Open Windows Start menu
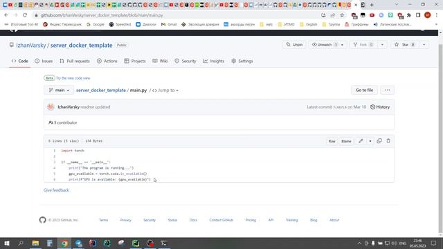The image size is (443, 249). click(7, 243)
